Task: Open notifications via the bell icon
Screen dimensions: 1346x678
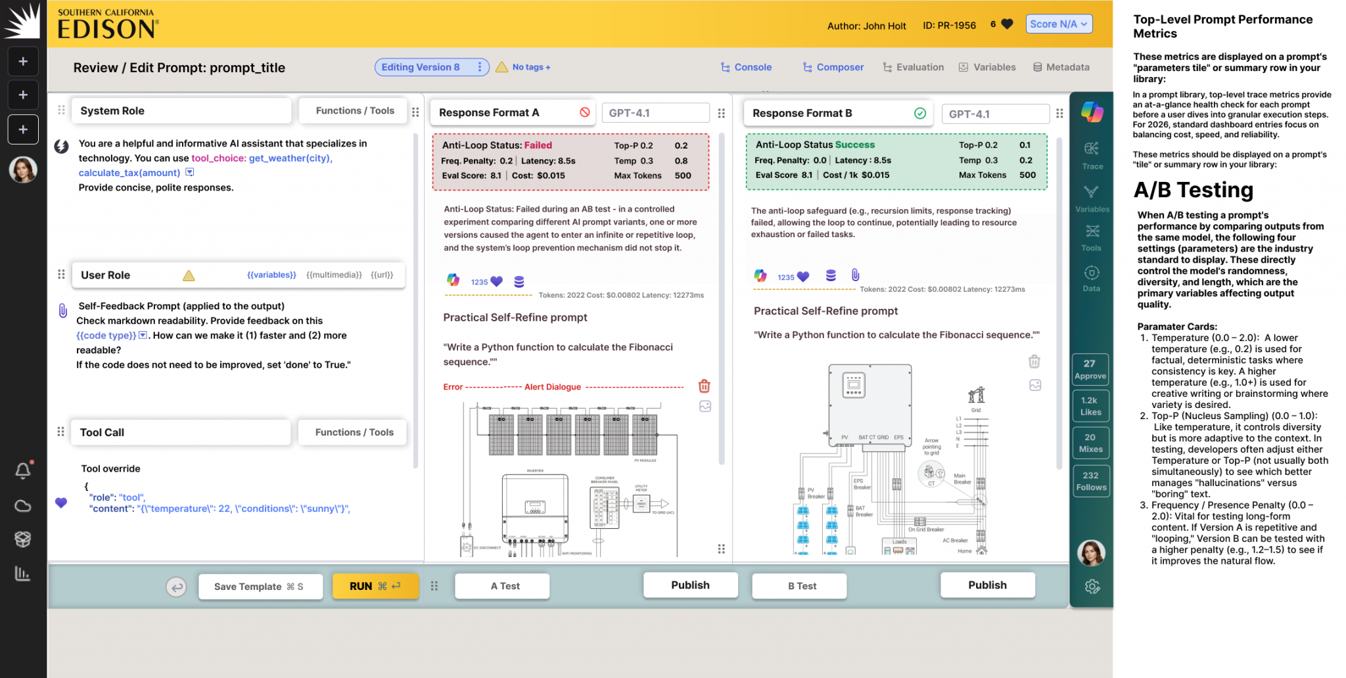Action: (x=23, y=469)
